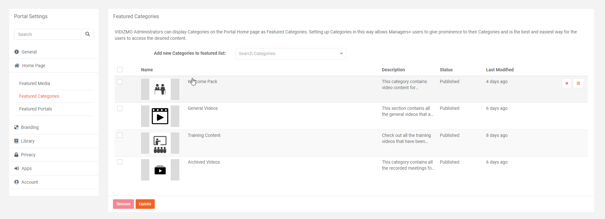Open Featured Media submenu item

[x=34, y=83]
